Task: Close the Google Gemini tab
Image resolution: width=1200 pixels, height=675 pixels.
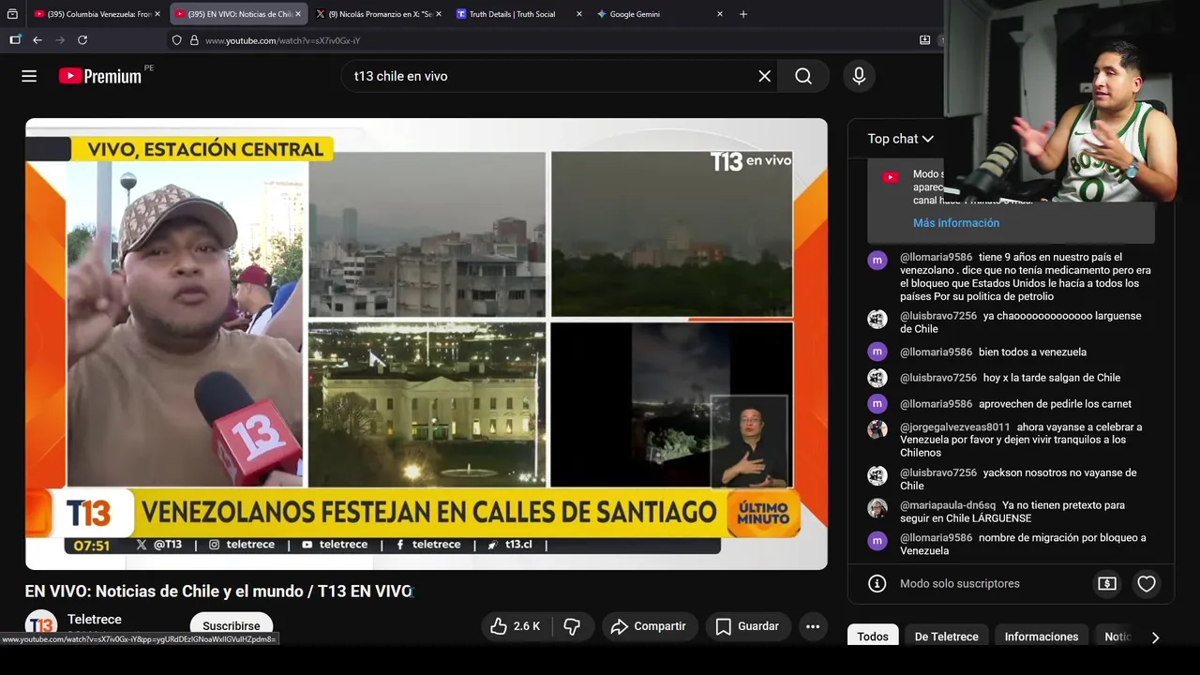Action: pos(720,14)
